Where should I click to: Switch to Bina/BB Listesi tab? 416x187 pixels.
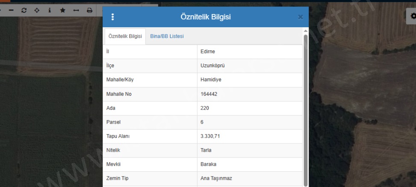click(167, 36)
